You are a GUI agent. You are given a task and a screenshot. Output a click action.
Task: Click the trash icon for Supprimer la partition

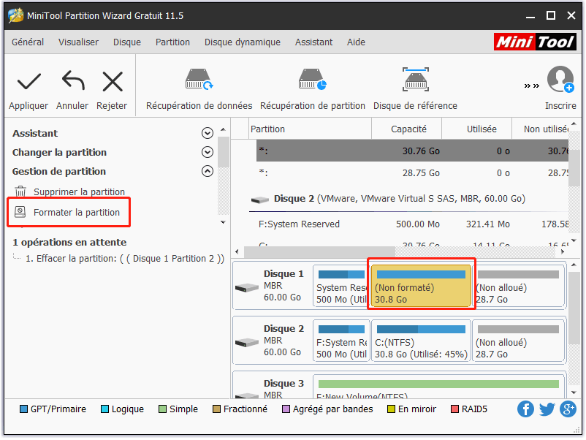coord(20,191)
